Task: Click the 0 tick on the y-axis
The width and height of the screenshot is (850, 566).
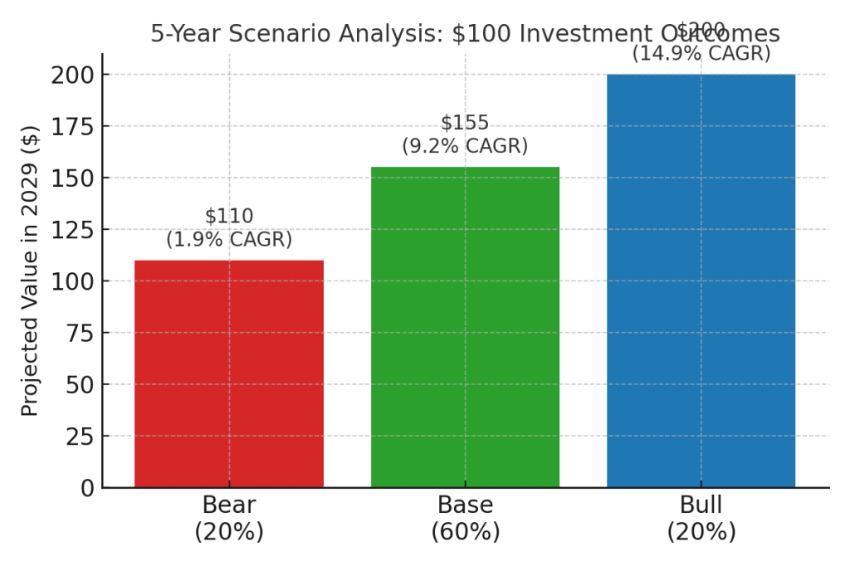Action: [87, 488]
